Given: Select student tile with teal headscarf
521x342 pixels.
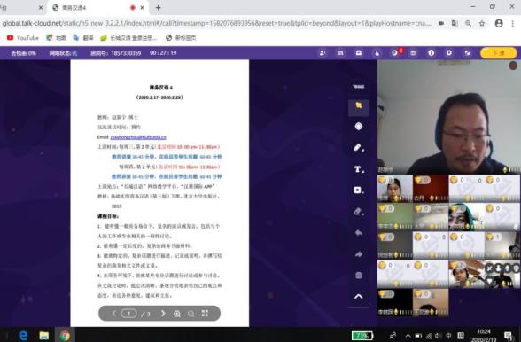Looking at the screenshot, I should (466, 217).
